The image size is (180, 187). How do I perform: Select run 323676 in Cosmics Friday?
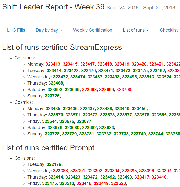tap(67, 121)
